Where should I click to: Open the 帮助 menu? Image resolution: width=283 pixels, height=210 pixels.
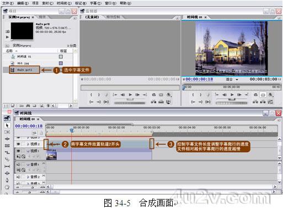point(125,3)
